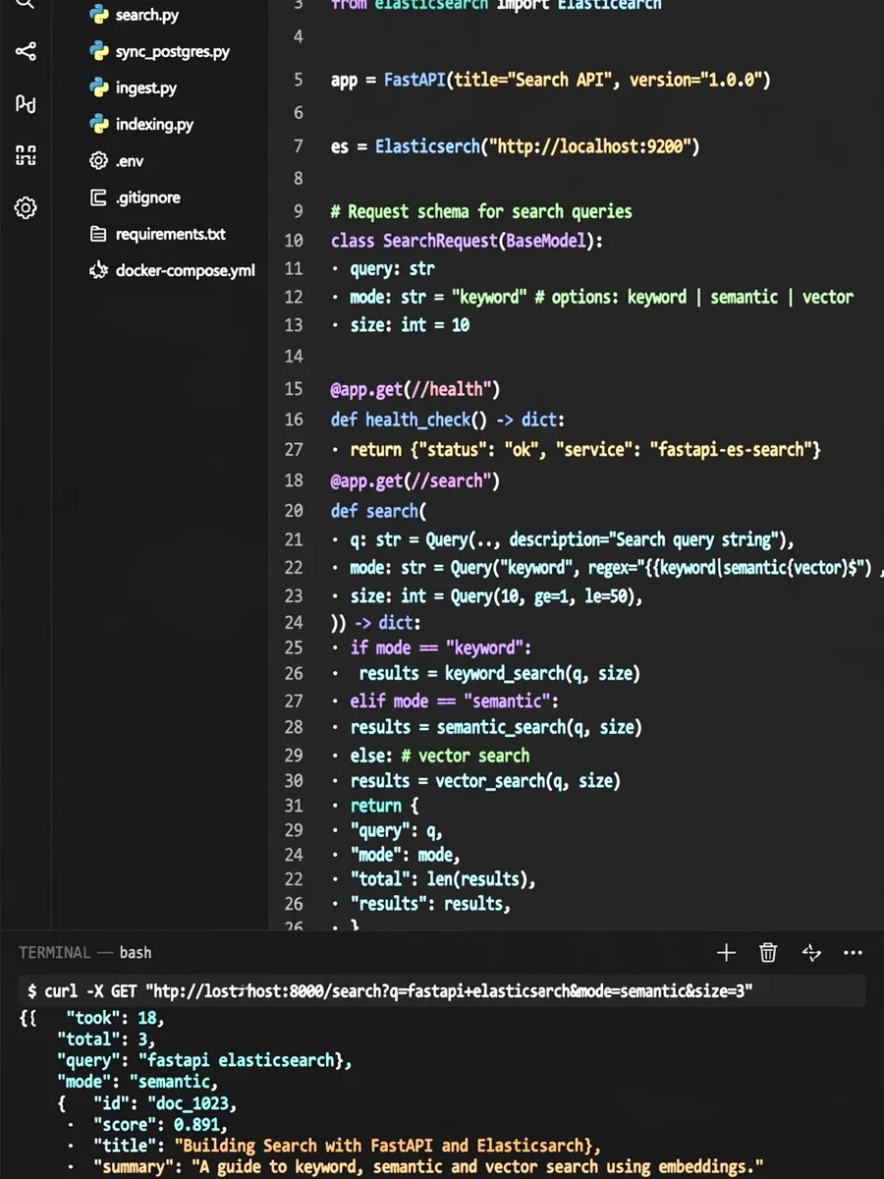The width and height of the screenshot is (884, 1179).
Task: Click '"score": 0.891,' in terminal output
Action: click(x=160, y=1124)
